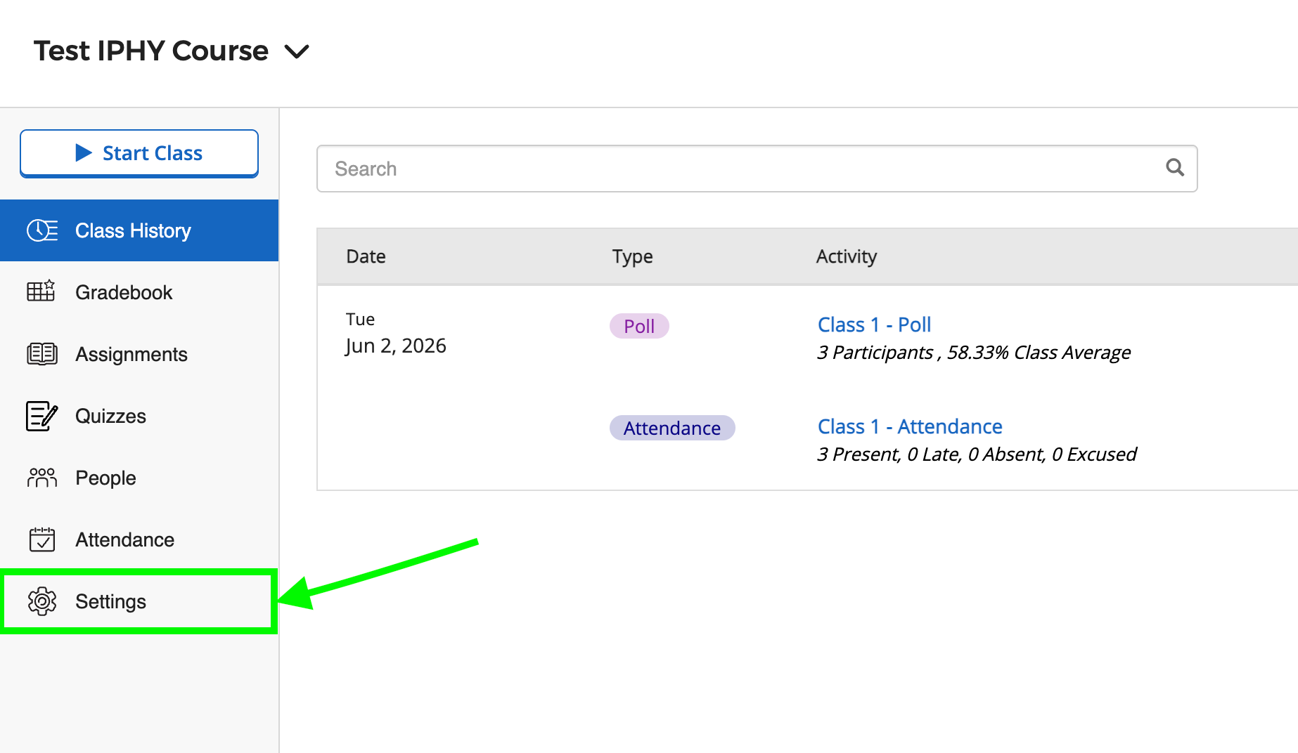Click the Assignments open-book icon
The image size is (1298, 753).
tap(42, 353)
